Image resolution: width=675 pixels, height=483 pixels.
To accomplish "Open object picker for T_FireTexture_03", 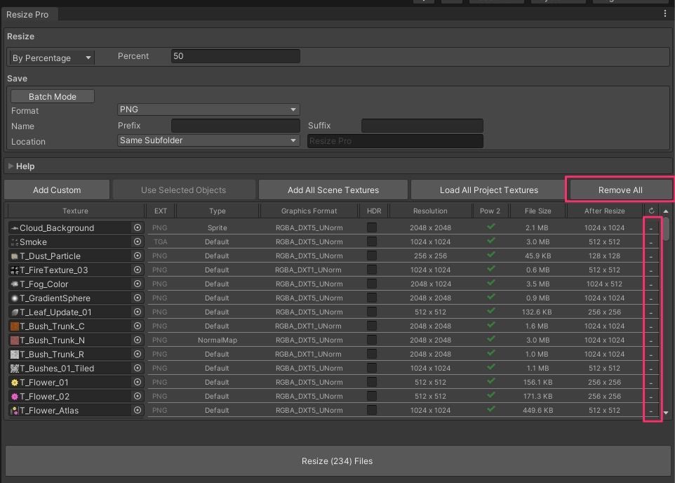I will [138, 270].
